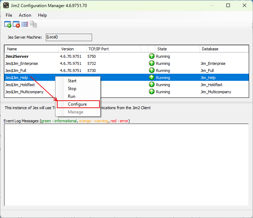Click the Stop service toolbar icon
The height and width of the screenshot is (218, 253).
16,24
